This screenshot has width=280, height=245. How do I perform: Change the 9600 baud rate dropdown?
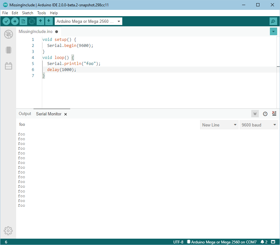coord(259,125)
